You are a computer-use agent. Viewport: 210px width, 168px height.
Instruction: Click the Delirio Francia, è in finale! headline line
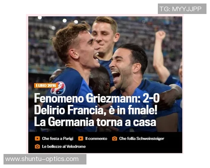96,110
